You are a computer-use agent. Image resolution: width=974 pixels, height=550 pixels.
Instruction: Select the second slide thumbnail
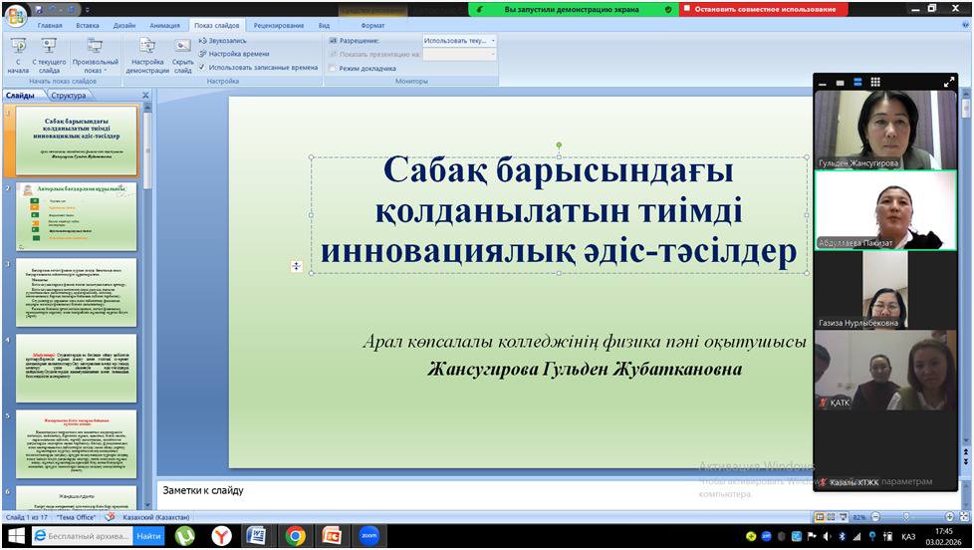77,216
